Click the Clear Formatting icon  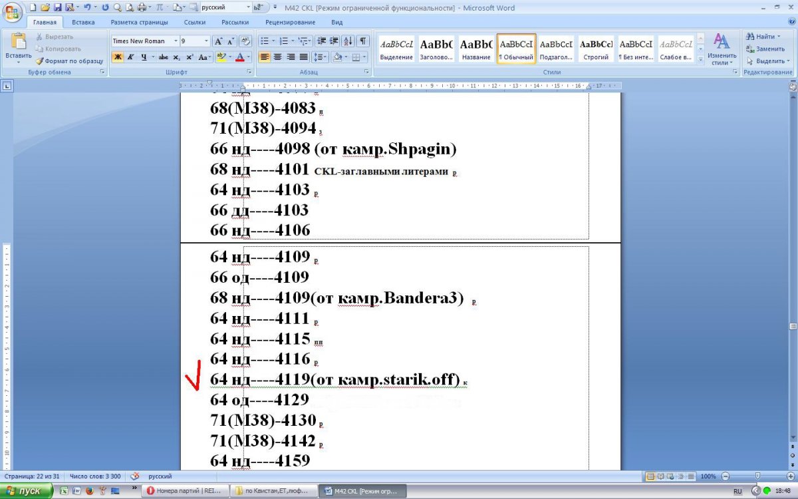click(x=245, y=41)
